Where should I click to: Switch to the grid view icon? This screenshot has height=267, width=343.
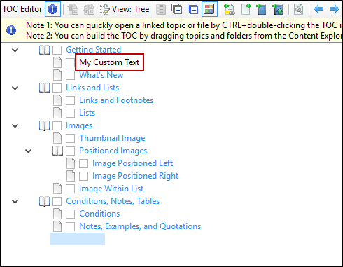(161, 9)
